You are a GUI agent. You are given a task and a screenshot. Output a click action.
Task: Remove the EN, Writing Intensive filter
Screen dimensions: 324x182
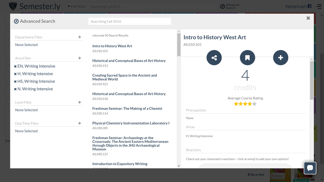tap(15, 66)
